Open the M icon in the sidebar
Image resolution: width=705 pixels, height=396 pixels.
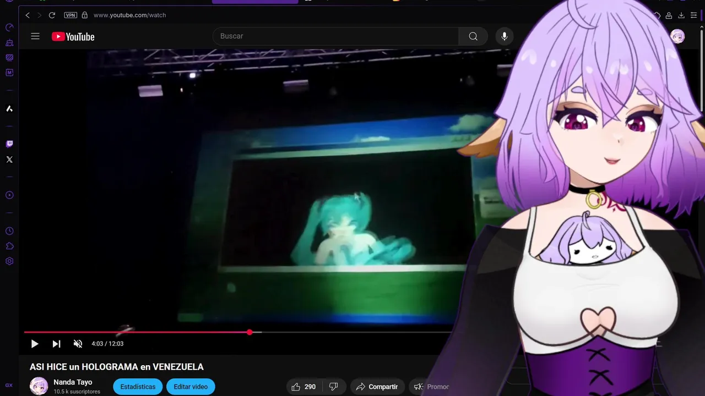point(9,73)
